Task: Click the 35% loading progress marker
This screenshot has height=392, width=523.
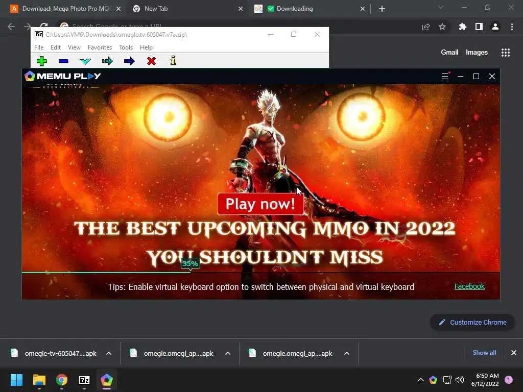Action: [191, 264]
